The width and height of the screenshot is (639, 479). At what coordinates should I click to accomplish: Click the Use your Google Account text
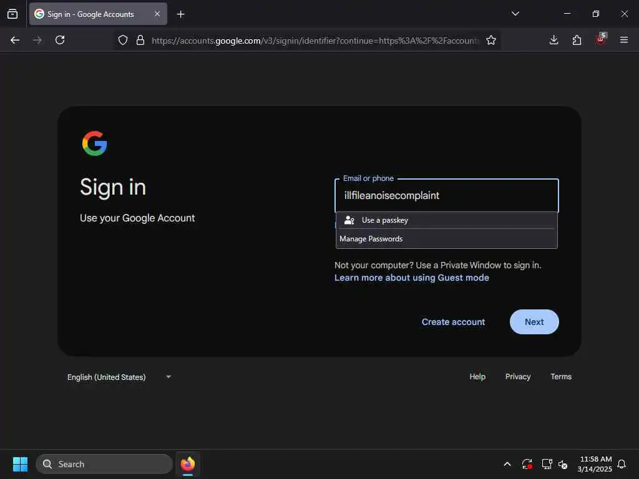tap(137, 218)
